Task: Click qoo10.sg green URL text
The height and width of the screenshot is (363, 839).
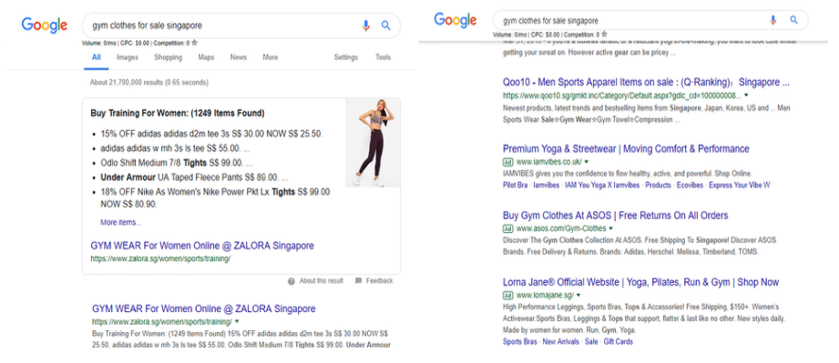Action: (622, 96)
